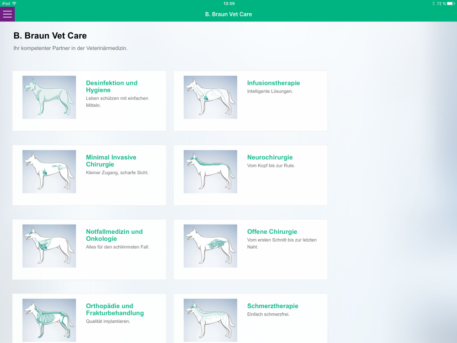Open Orthopädie und Frakturbehandlung heading
Screen dimensions: 457x343
[x=115, y=310]
